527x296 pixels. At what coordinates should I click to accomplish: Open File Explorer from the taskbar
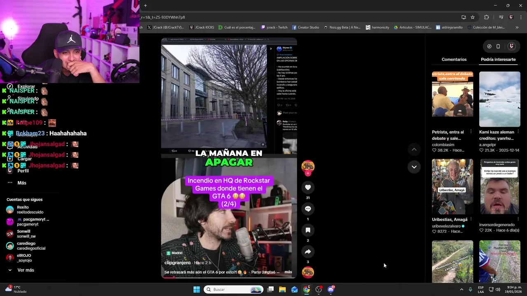282,289
